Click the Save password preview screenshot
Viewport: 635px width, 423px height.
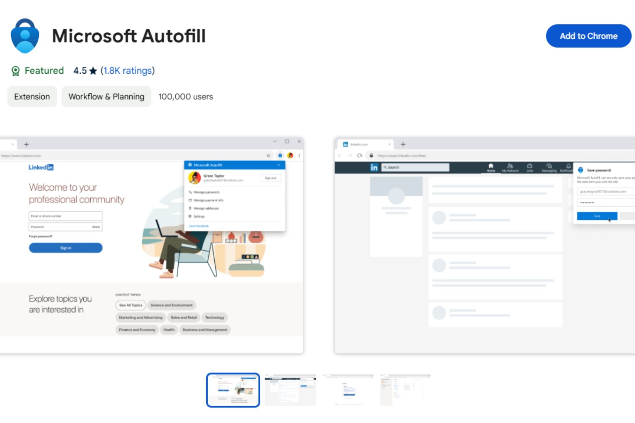pos(485,245)
